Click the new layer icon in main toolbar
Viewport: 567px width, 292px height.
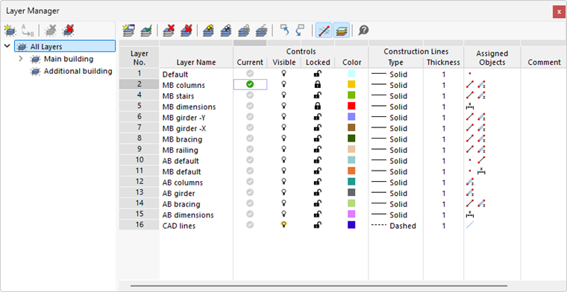128,31
